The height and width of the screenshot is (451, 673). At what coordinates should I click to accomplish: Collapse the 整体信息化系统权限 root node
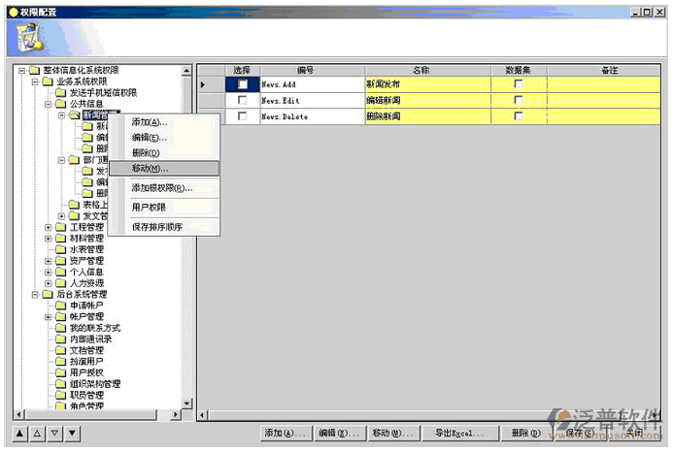coord(21,70)
